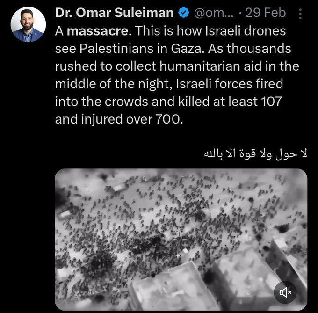Open the three-dot more options menu
The image size is (318, 313).
coord(300,14)
